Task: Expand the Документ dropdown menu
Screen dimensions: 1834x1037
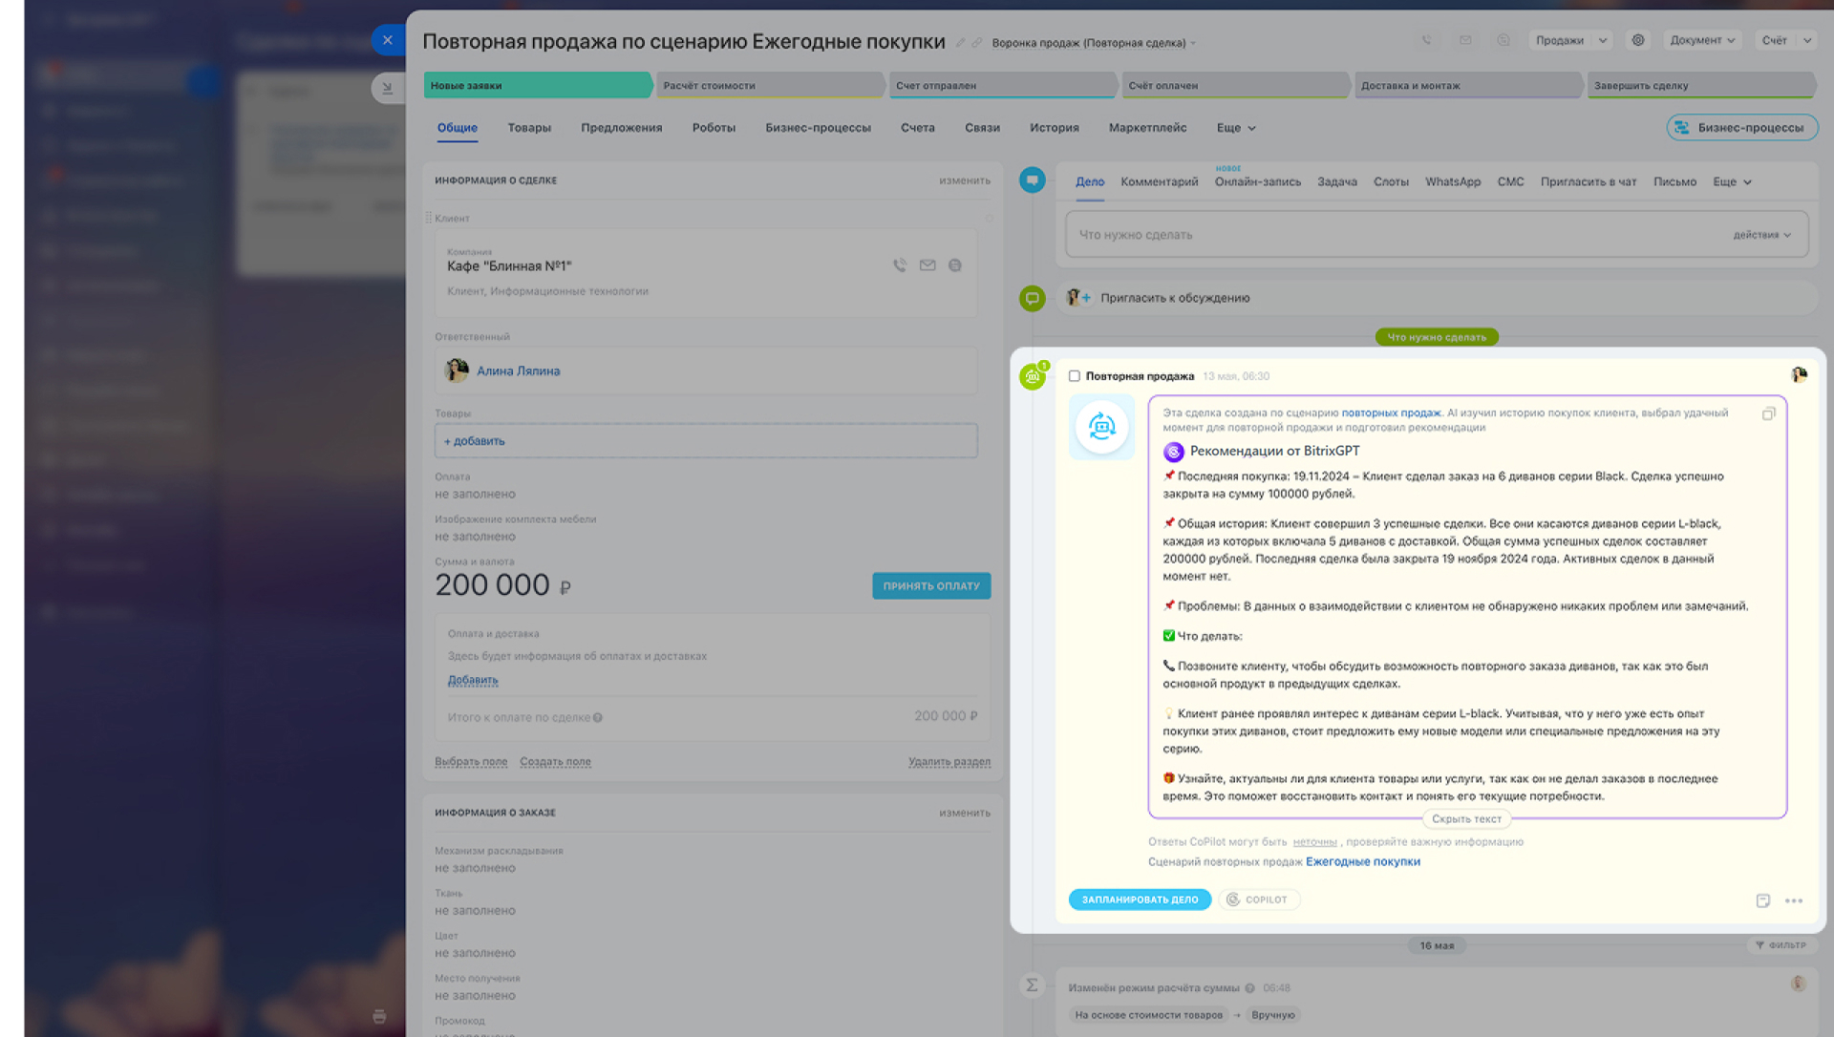Action: (1702, 40)
